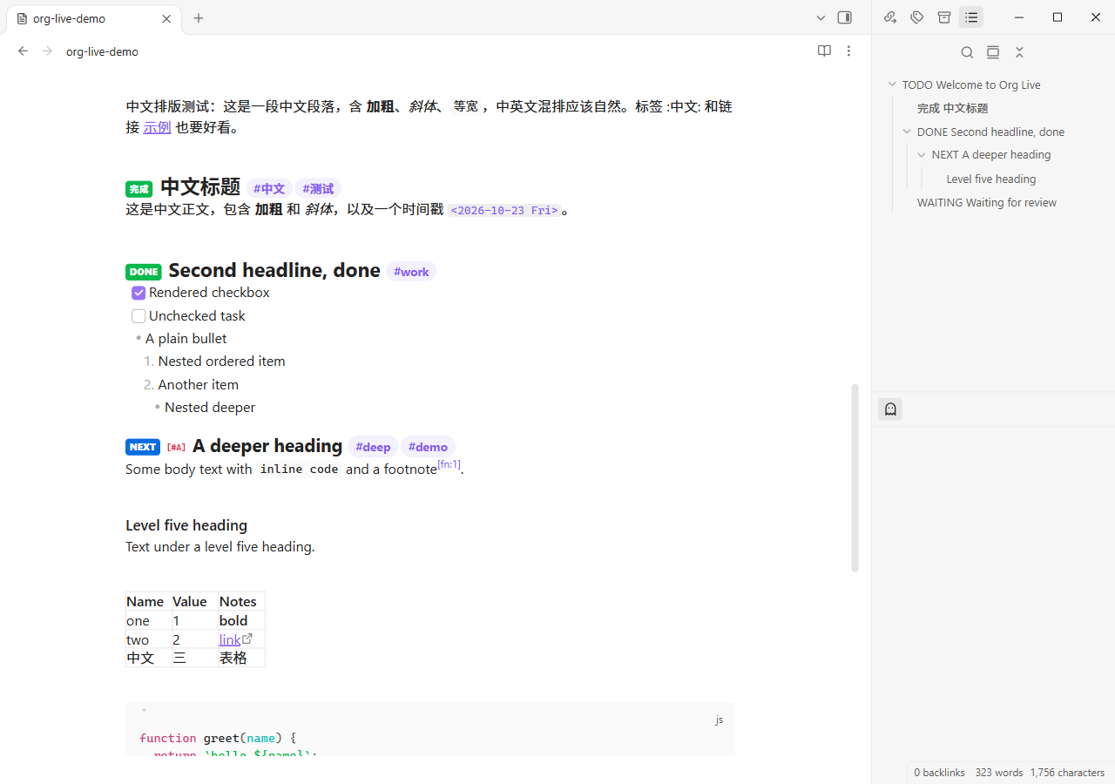This screenshot has width=1115, height=784.
Task: Collapse the TODO Welcome to Org Live outline item
Action: [x=892, y=84]
